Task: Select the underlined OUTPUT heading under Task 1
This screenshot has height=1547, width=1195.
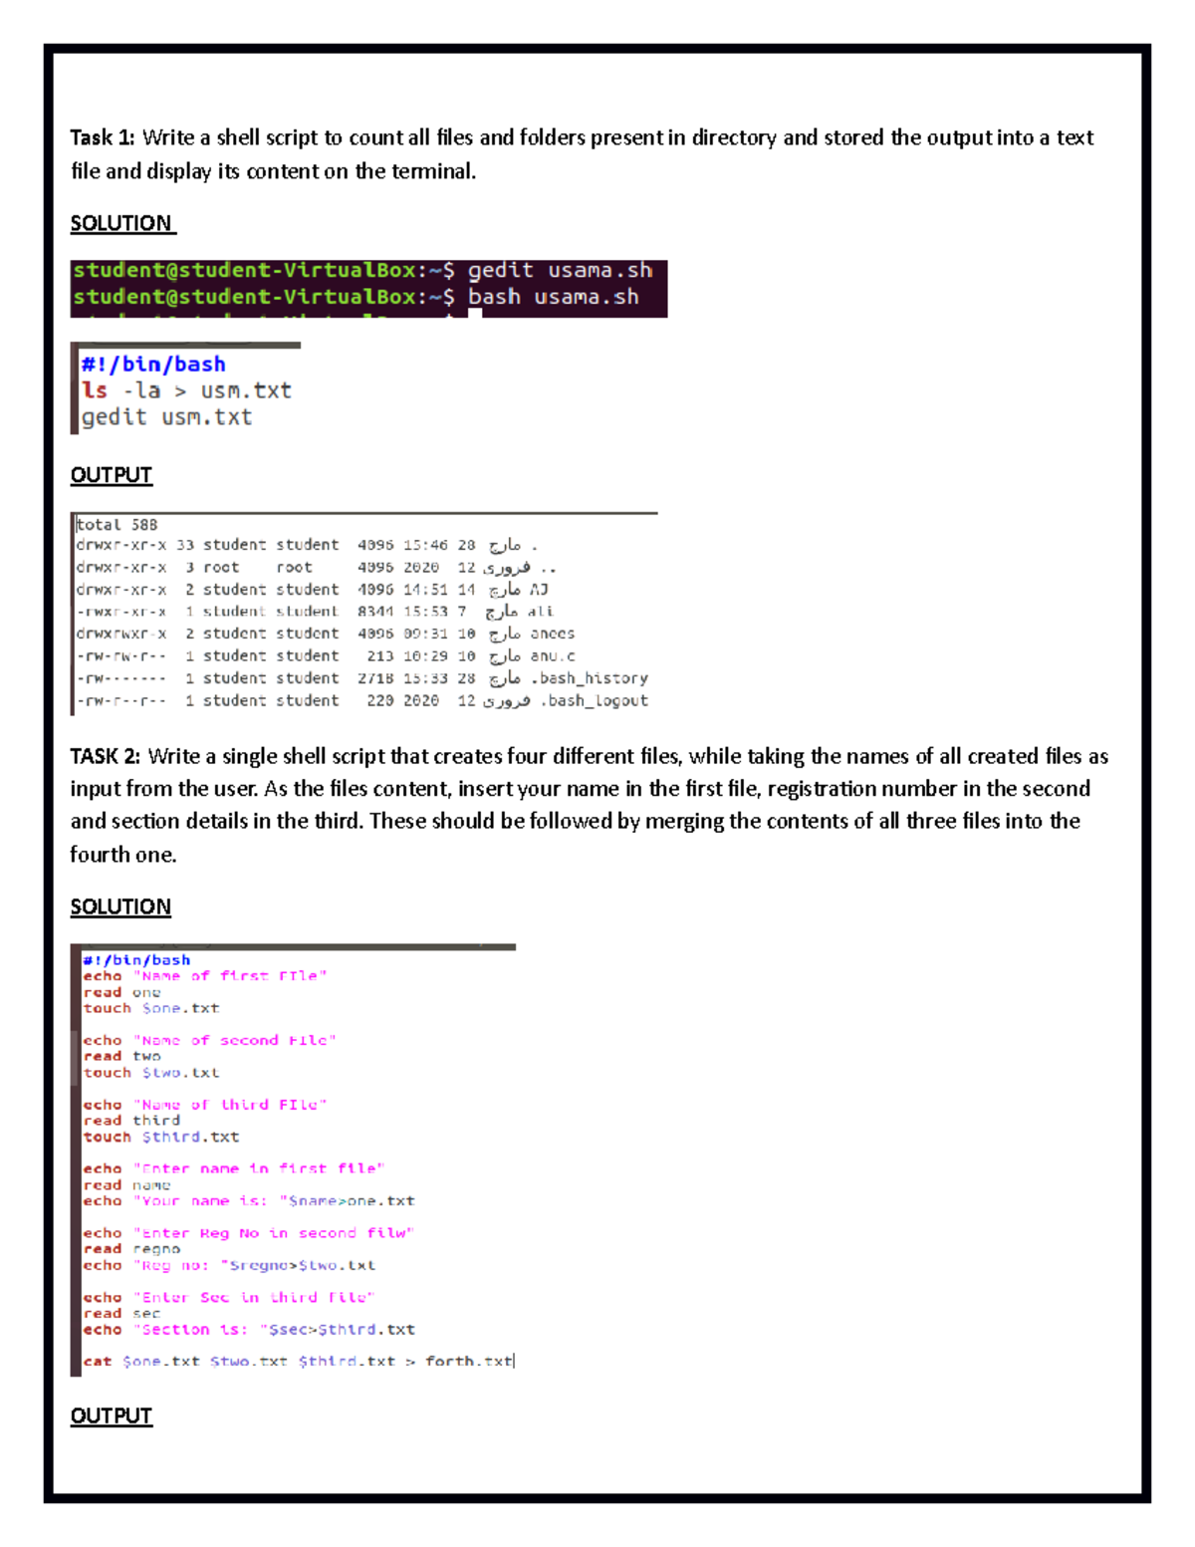Action: tap(111, 475)
